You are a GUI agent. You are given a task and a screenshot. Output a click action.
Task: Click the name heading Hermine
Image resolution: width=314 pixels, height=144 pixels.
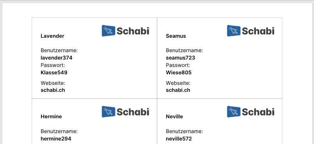click(51, 117)
